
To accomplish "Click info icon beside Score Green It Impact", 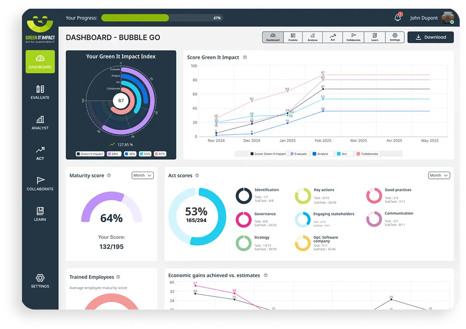I will pyautogui.click(x=245, y=58).
